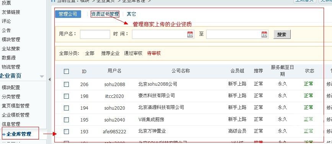Click the ID column header
This screenshot has height=144, width=332.
pyautogui.click(x=84, y=72)
